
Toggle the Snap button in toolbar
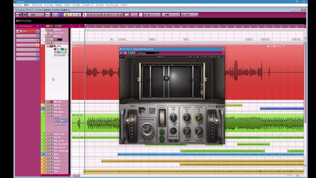tap(145, 15)
